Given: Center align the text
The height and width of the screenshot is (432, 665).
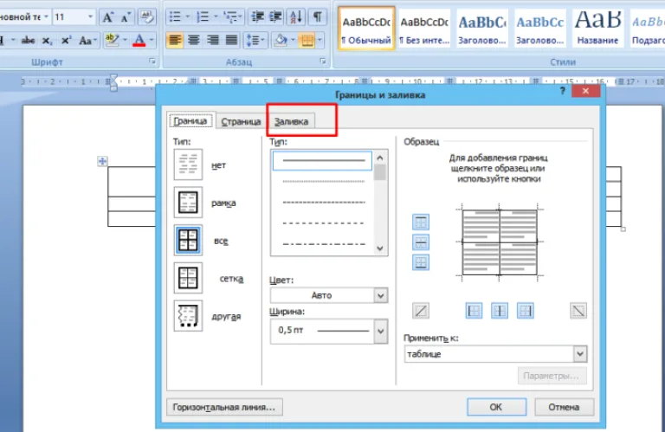Looking at the screenshot, I should click(193, 41).
